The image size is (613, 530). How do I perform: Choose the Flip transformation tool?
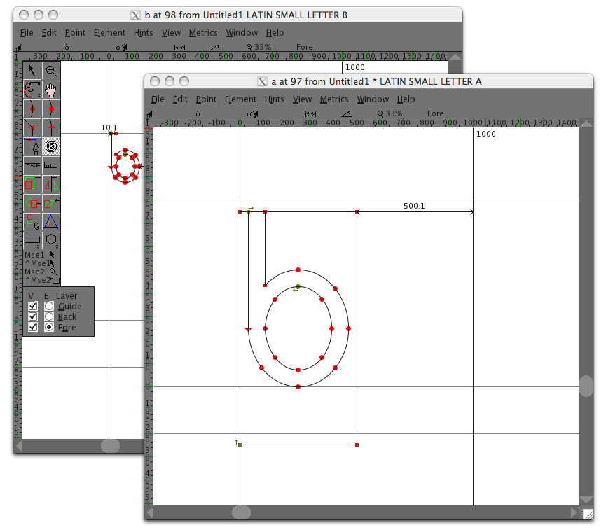(51, 184)
